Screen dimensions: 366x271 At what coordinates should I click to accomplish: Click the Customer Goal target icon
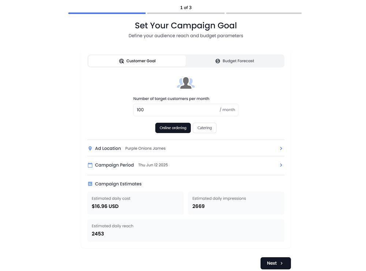pos(122,61)
